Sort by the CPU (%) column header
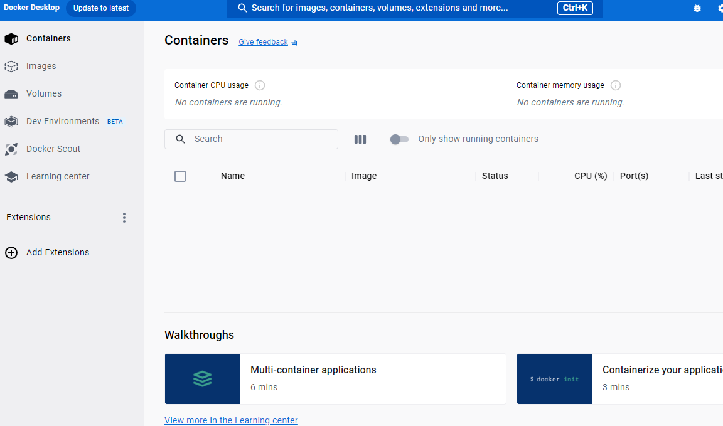The image size is (723, 426). tap(591, 176)
